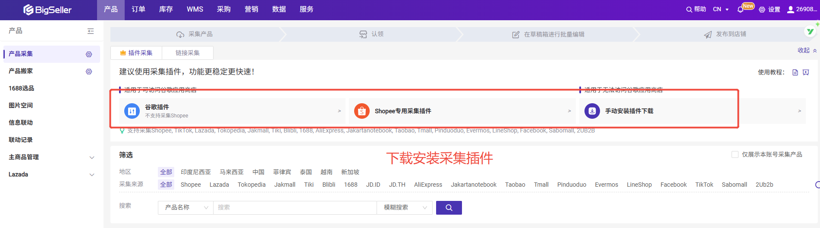The height and width of the screenshot is (228, 820).
Task: Click gear icon next to 产品搬家
Action: (89, 71)
